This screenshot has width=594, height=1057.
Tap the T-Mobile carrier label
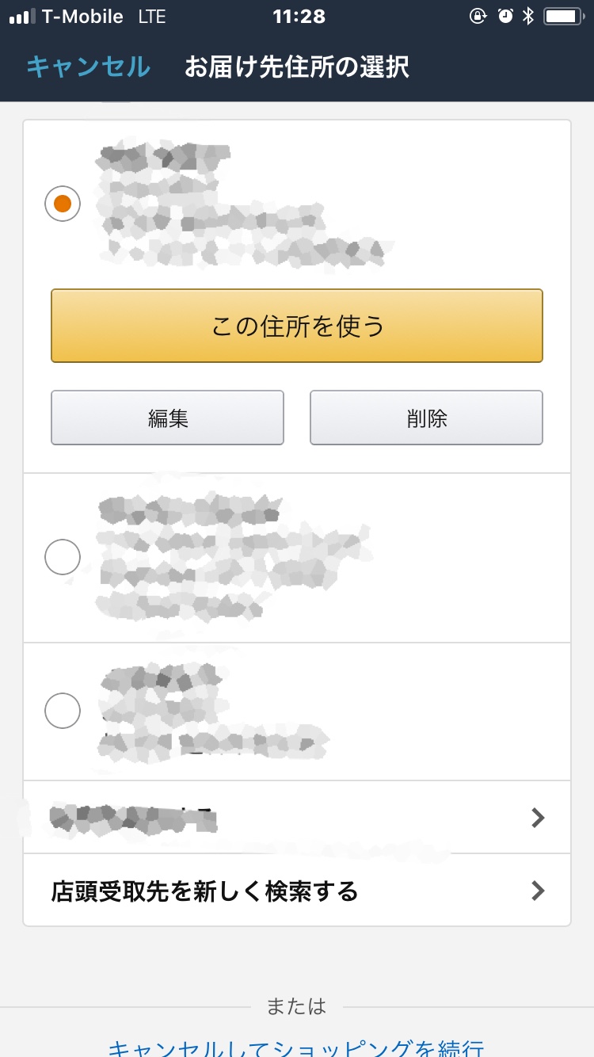[83, 17]
